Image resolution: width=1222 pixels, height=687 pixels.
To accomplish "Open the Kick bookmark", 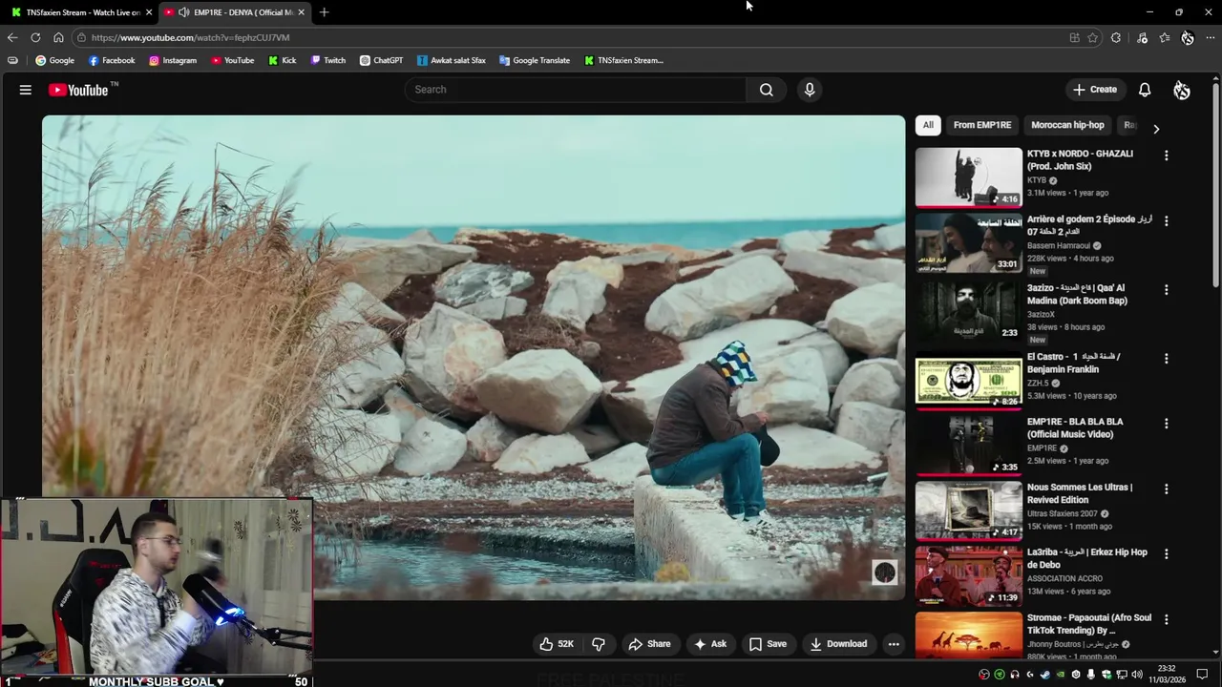I will coord(283,60).
